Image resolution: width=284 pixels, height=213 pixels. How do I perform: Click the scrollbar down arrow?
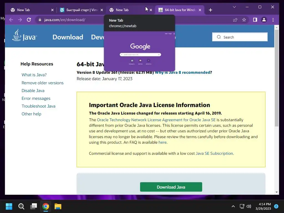point(277,192)
